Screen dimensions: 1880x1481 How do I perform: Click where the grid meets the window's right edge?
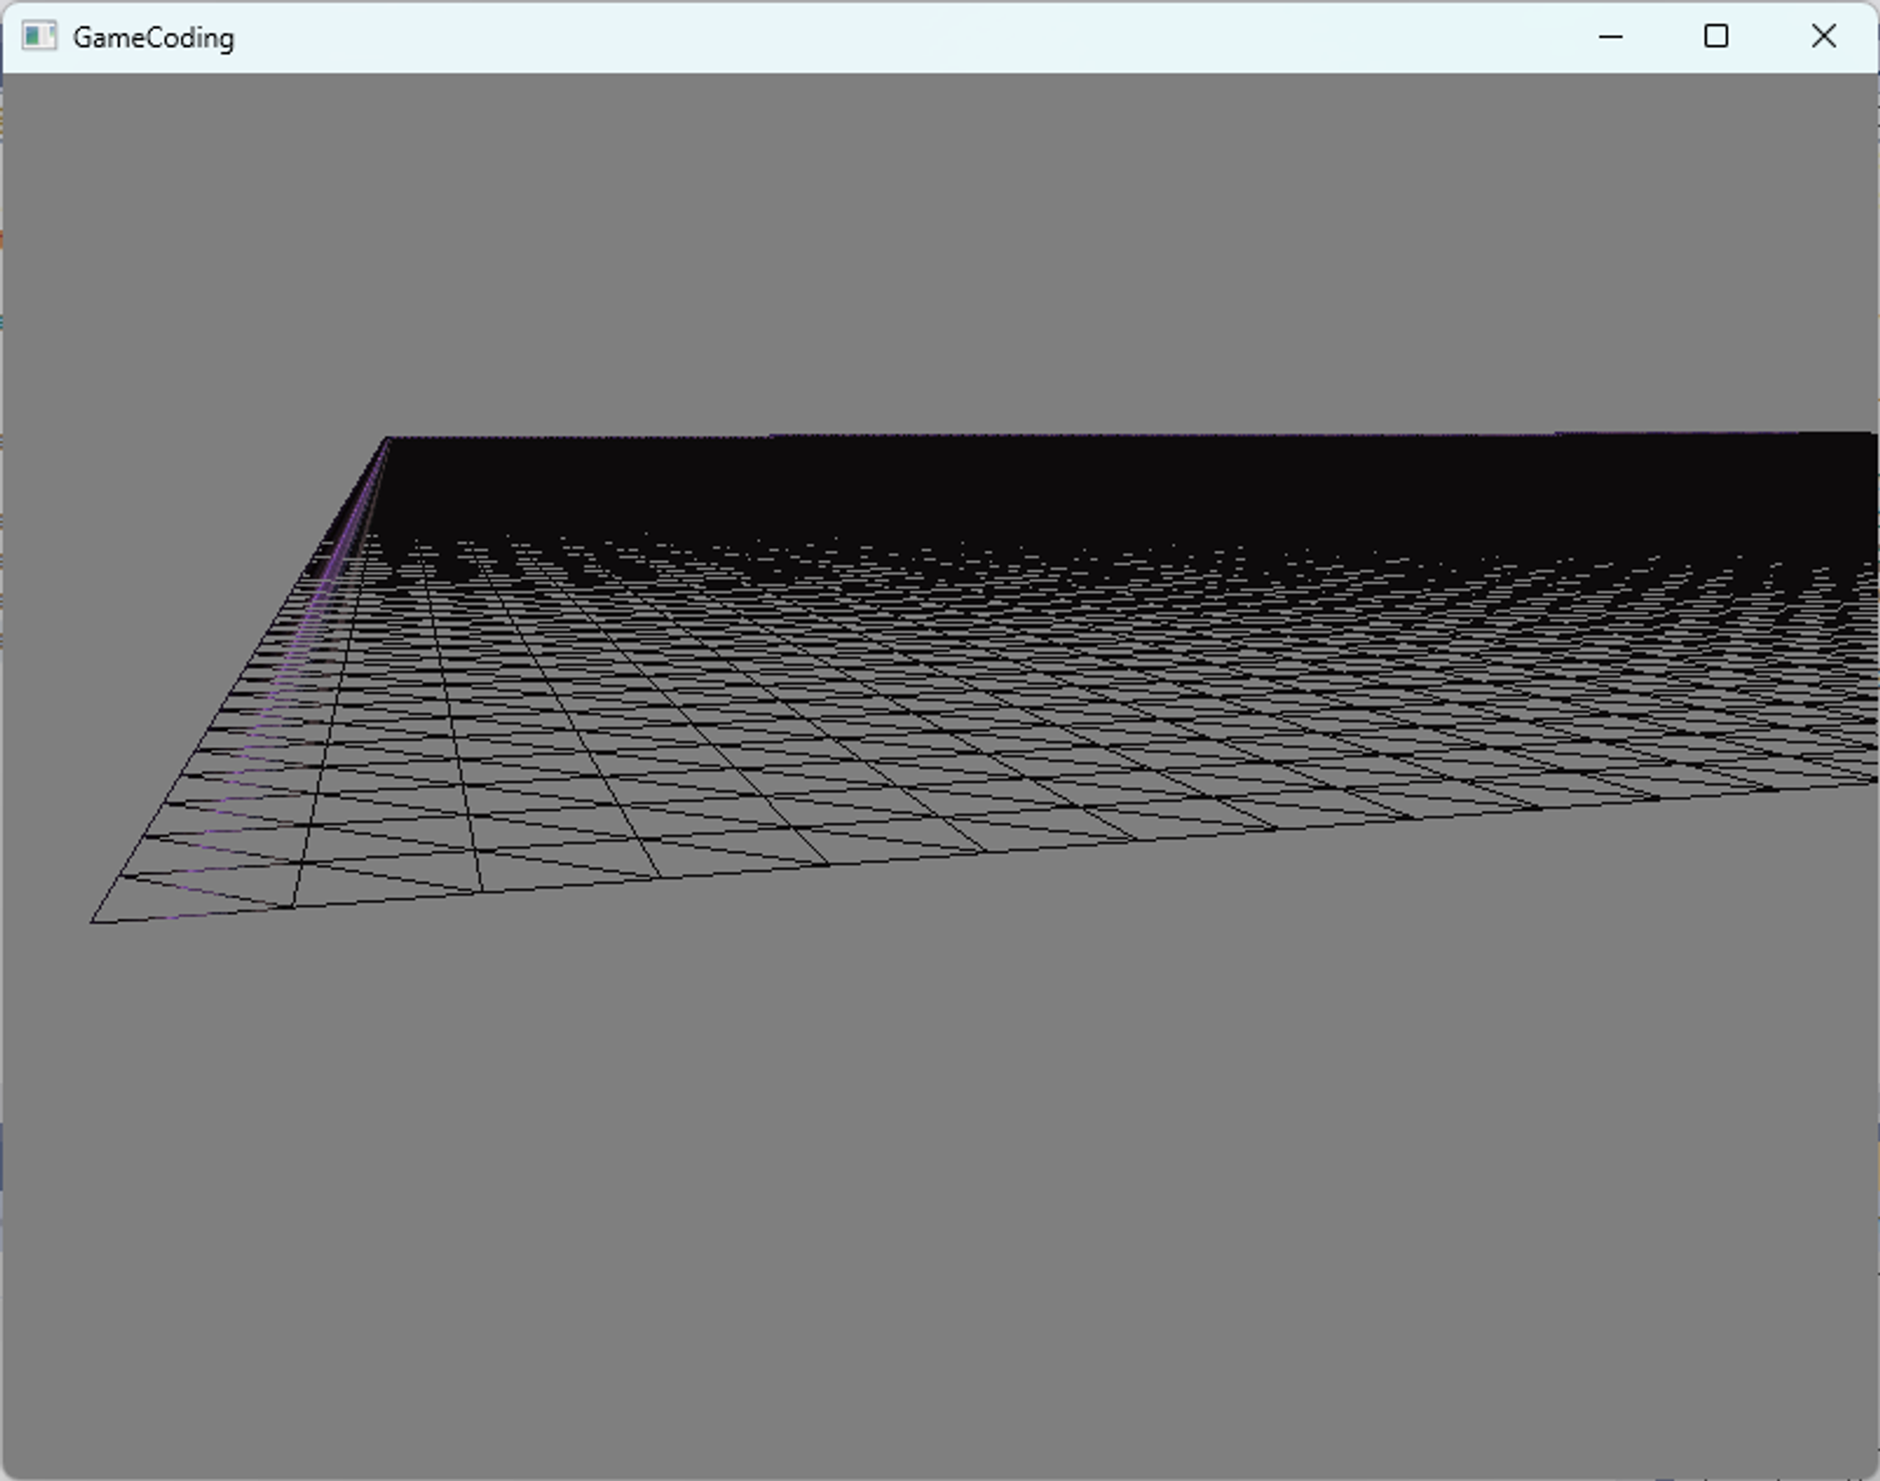click(1872, 658)
